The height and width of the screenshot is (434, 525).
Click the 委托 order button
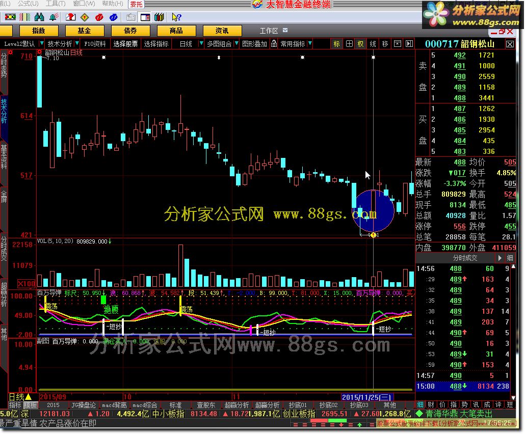(136, 4)
